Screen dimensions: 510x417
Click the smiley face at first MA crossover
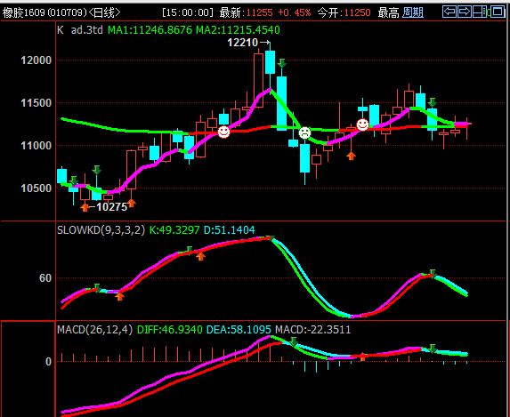click(x=223, y=132)
